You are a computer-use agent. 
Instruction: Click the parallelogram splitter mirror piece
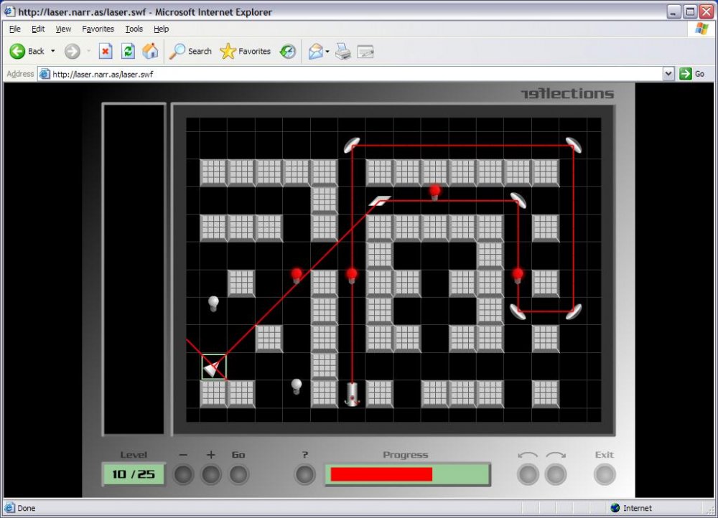380,200
